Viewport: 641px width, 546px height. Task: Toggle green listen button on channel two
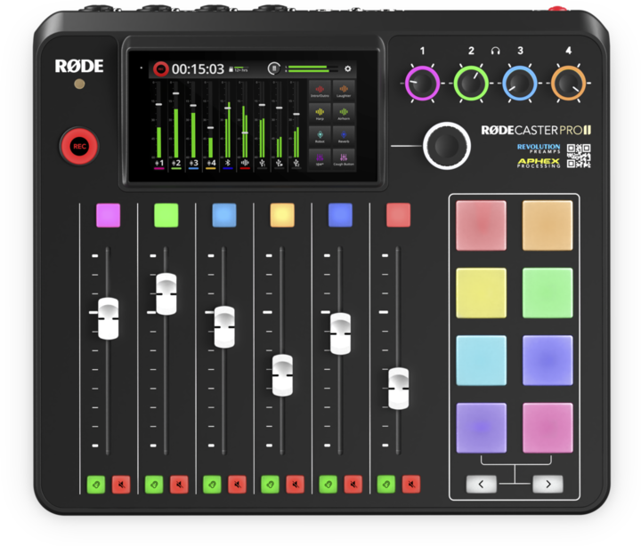[x=154, y=485]
